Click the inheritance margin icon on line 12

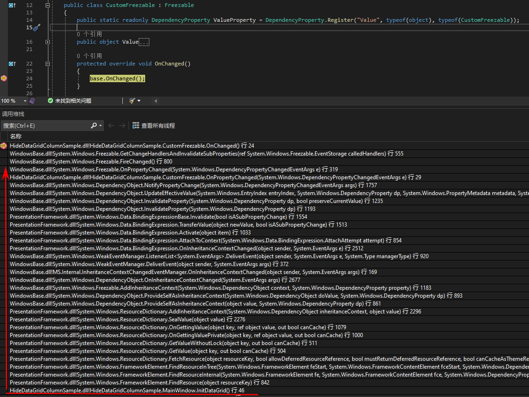pyautogui.click(x=12, y=5)
